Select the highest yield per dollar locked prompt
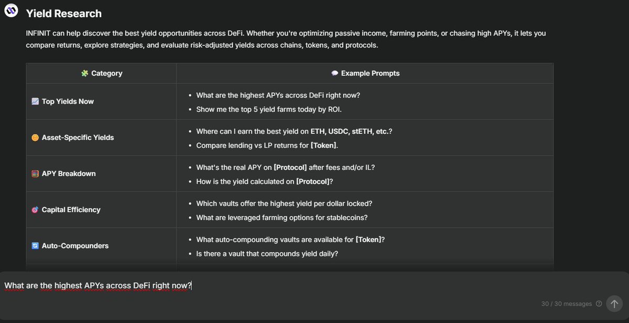Screen dimensions: 629x323 point(284,204)
